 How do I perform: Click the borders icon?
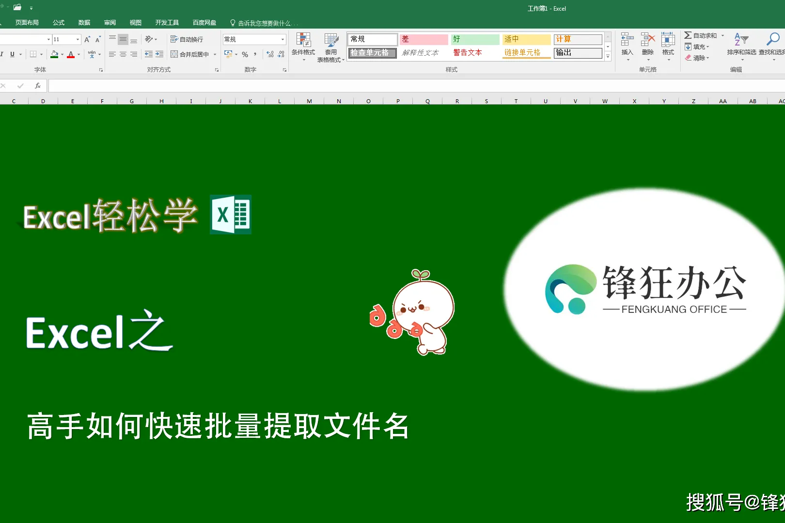click(33, 54)
